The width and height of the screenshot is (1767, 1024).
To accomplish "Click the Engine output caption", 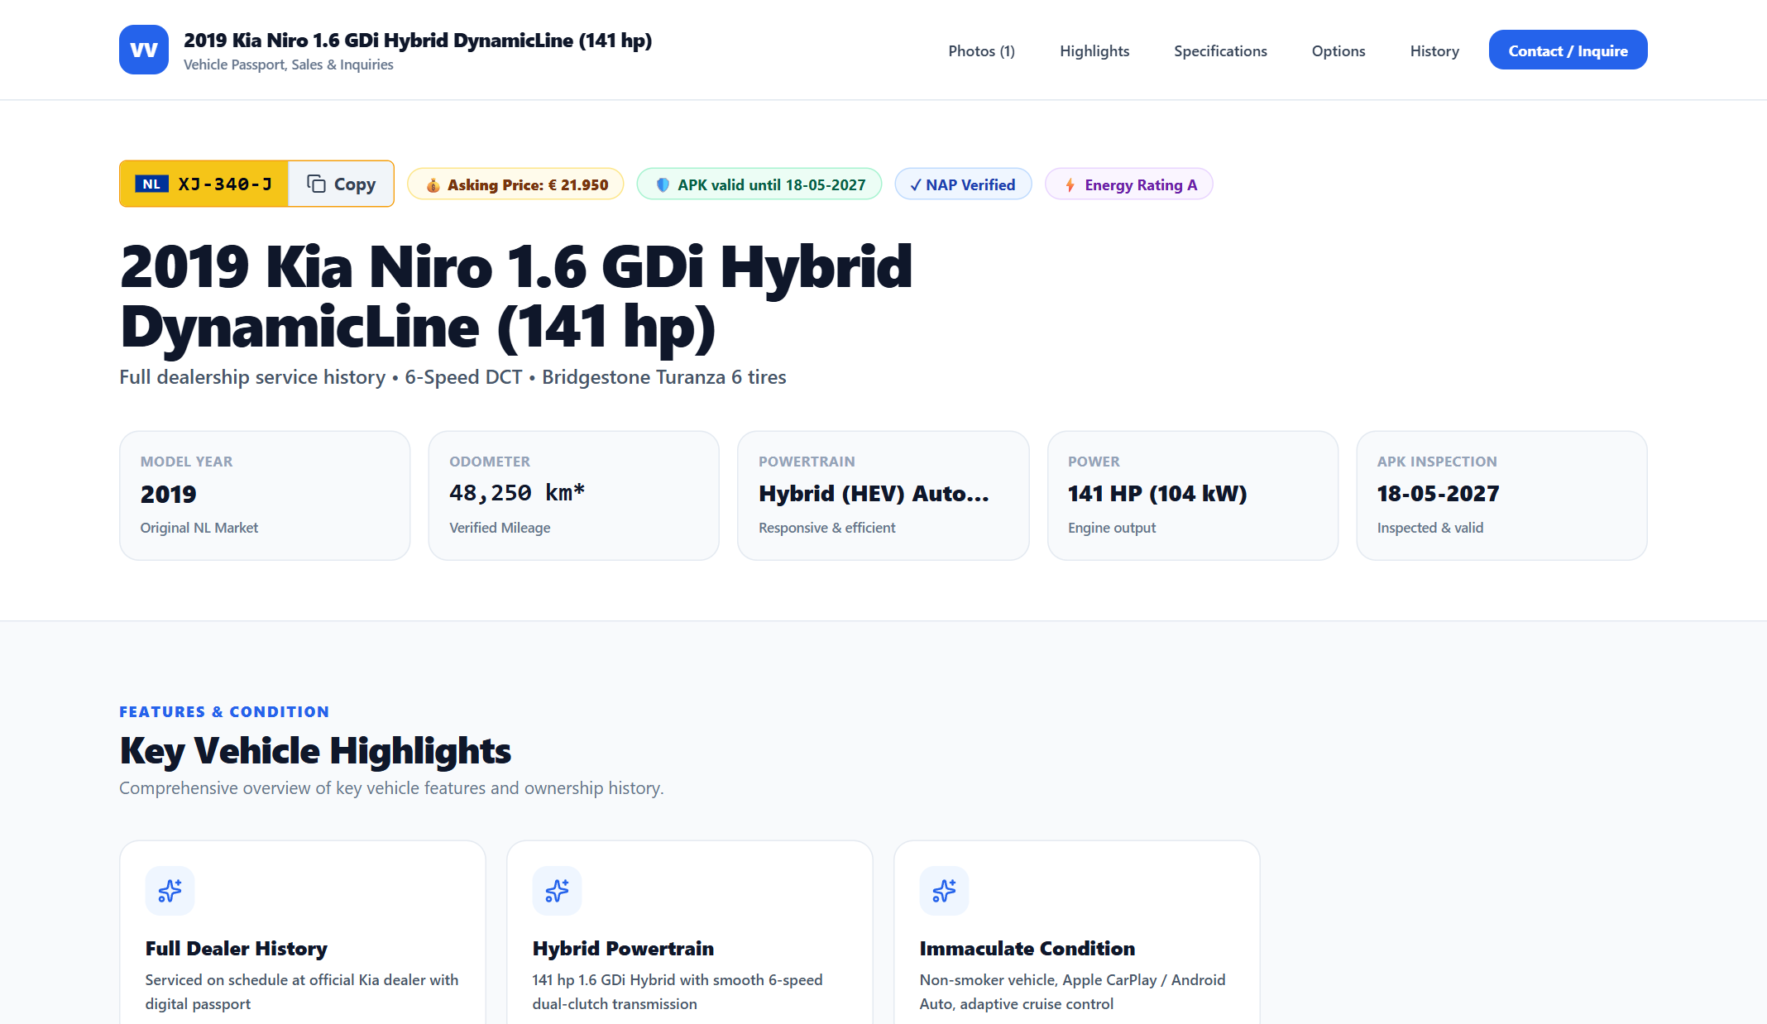I will coord(1112,528).
